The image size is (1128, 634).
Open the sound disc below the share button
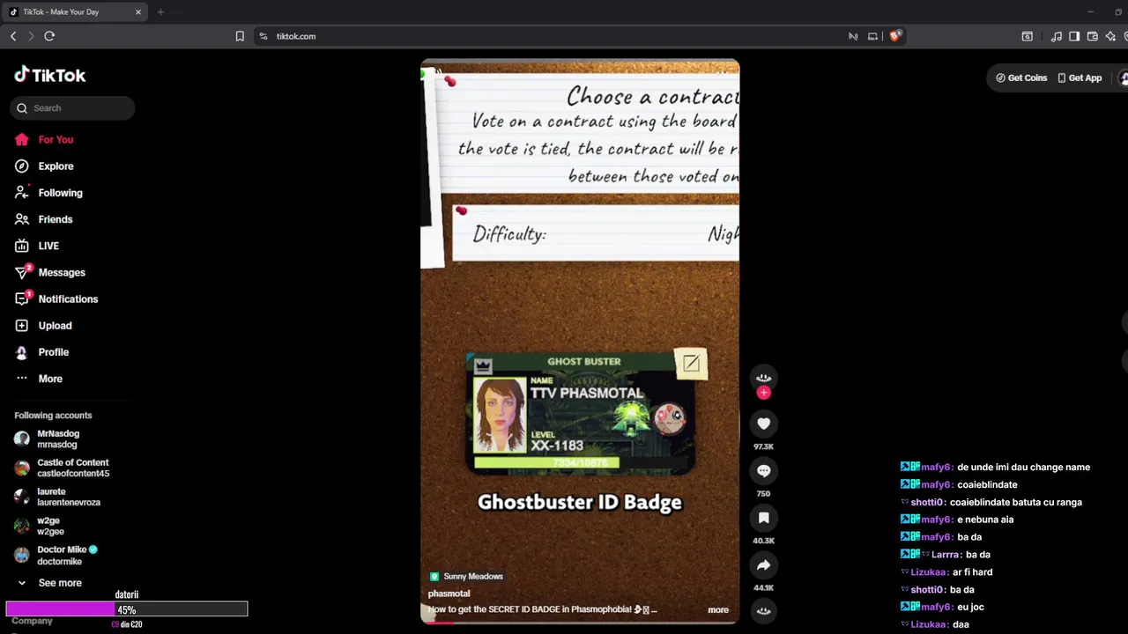tap(763, 610)
